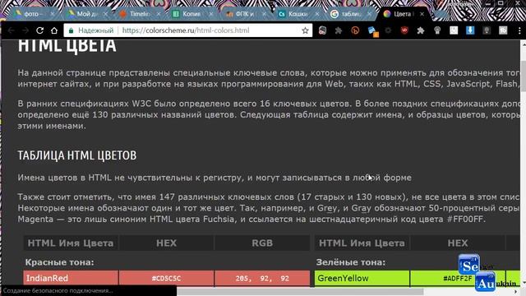Click the RGB column header
Image resolution: width=526 pixels, height=296 pixels.
pos(262,243)
